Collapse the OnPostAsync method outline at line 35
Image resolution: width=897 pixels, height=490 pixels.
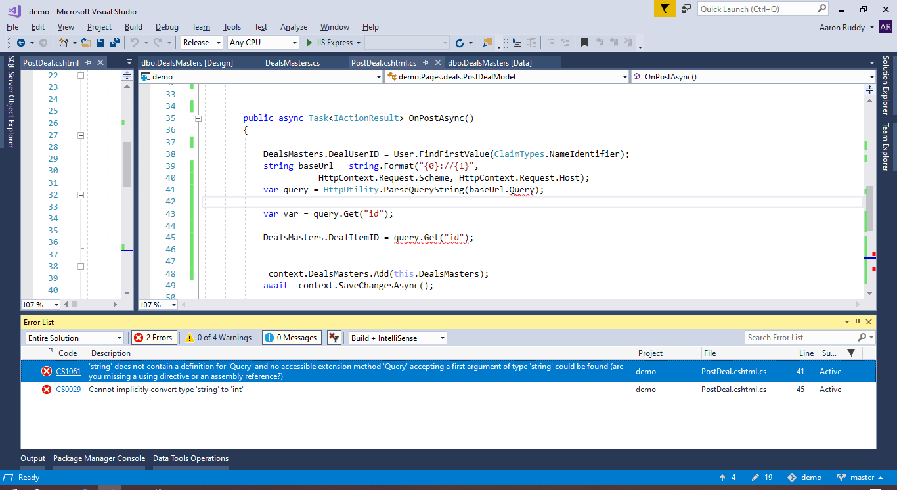pyautogui.click(x=198, y=118)
